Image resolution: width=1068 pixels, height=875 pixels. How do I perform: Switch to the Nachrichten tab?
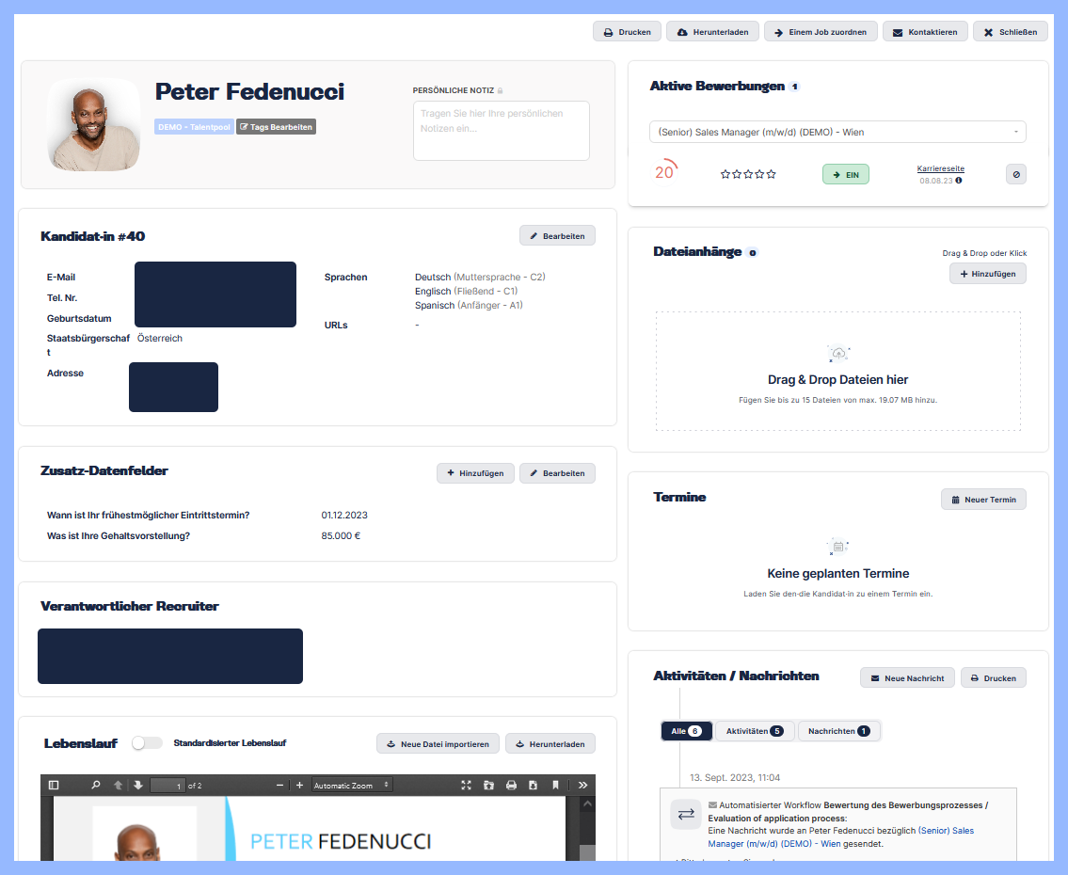click(x=838, y=730)
